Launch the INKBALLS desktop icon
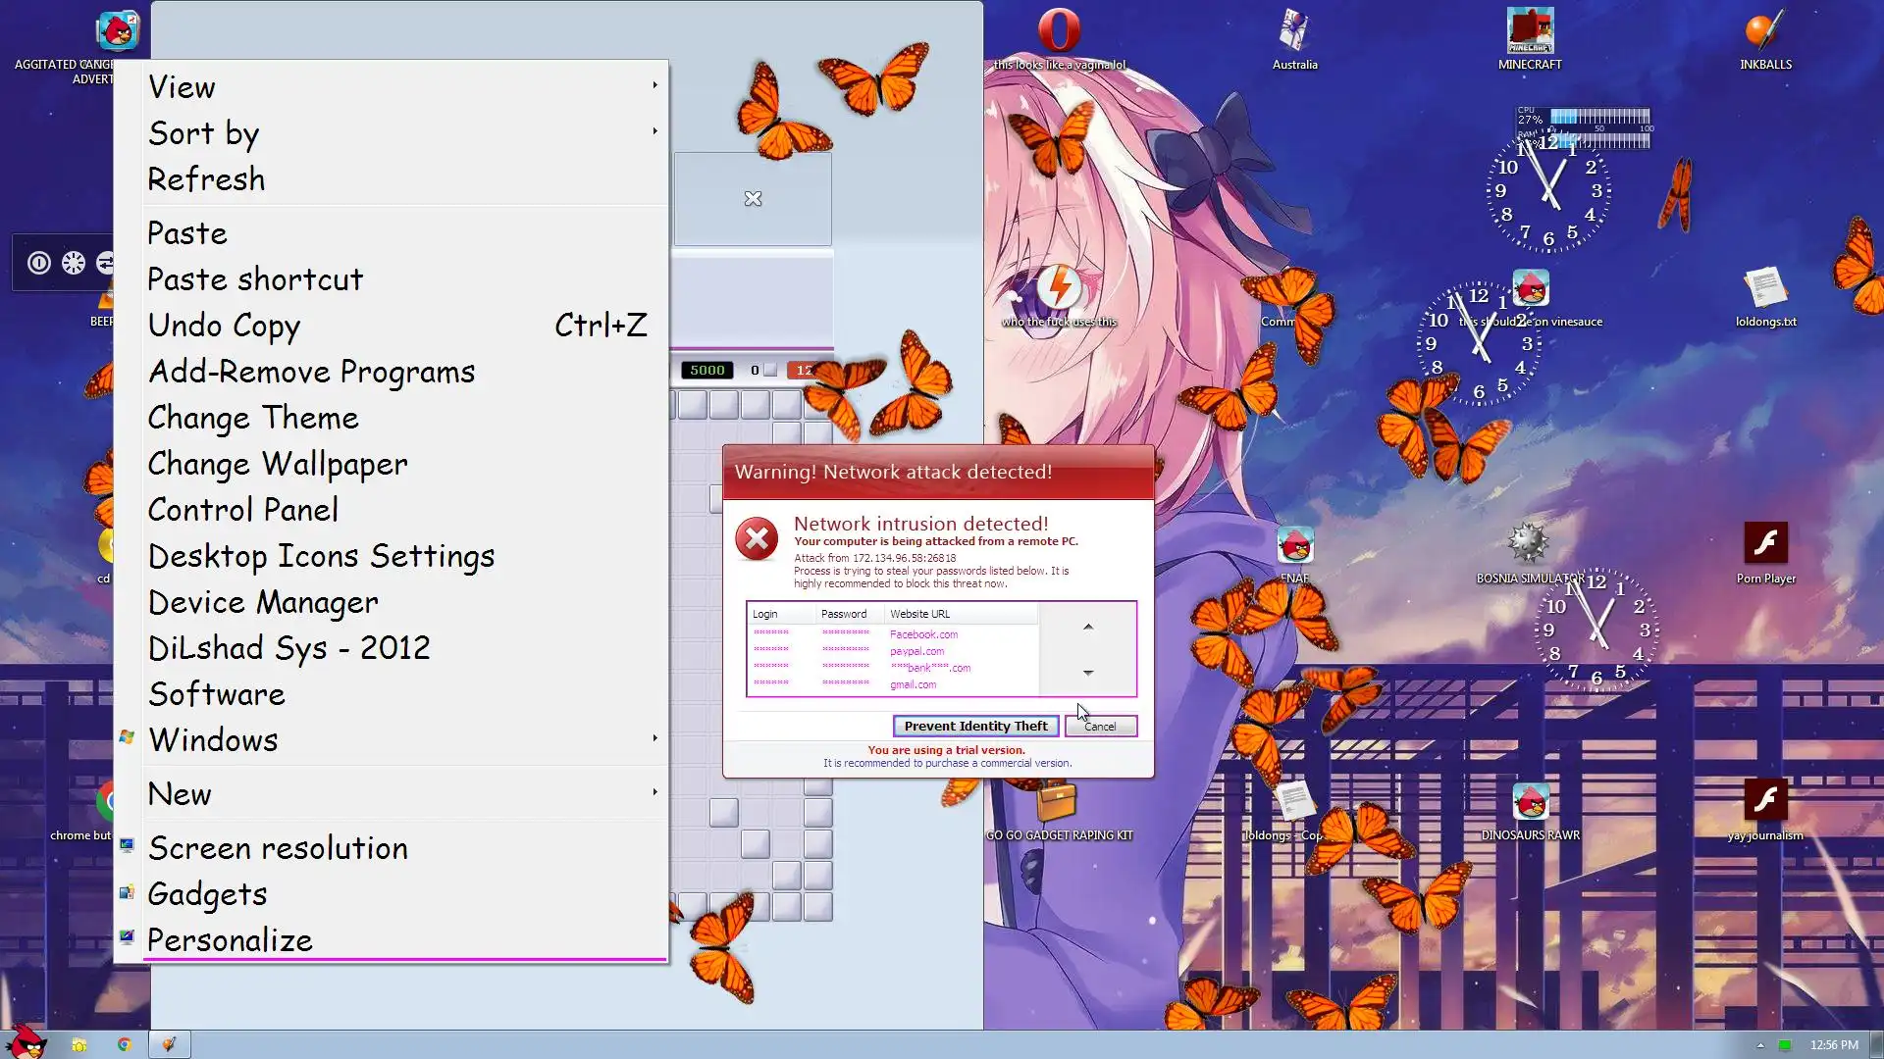The image size is (1884, 1059). point(1765,31)
